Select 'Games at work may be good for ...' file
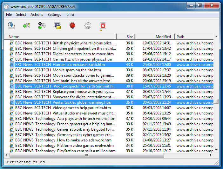This screenshot has height=169, width=223. click(x=65, y=129)
